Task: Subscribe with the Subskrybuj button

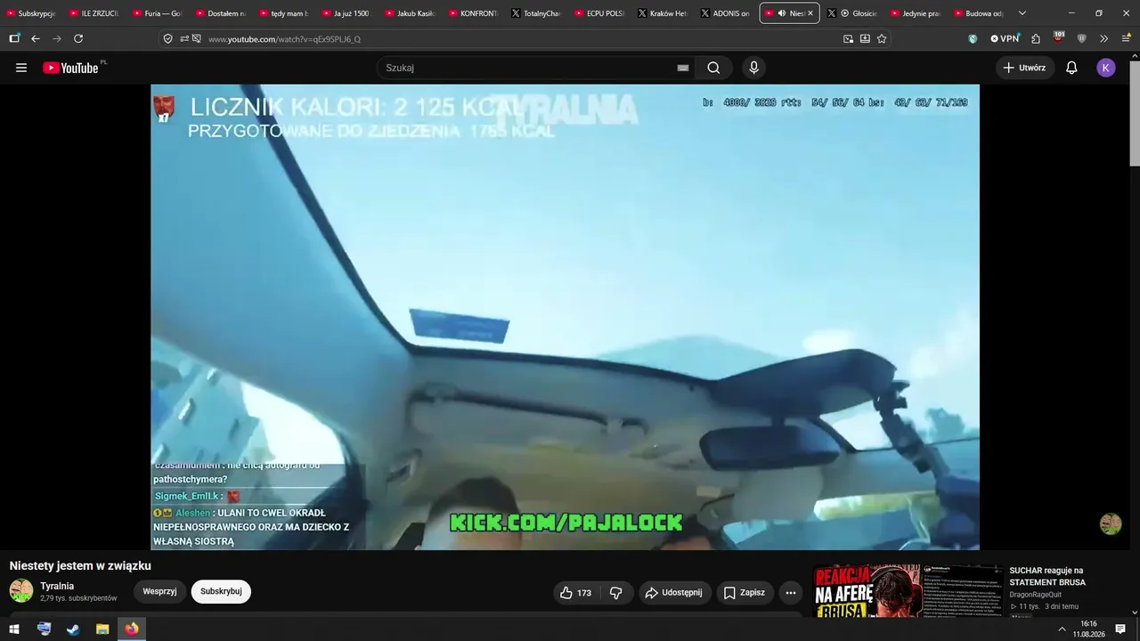Action: pyautogui.click(x=221, y=591)
